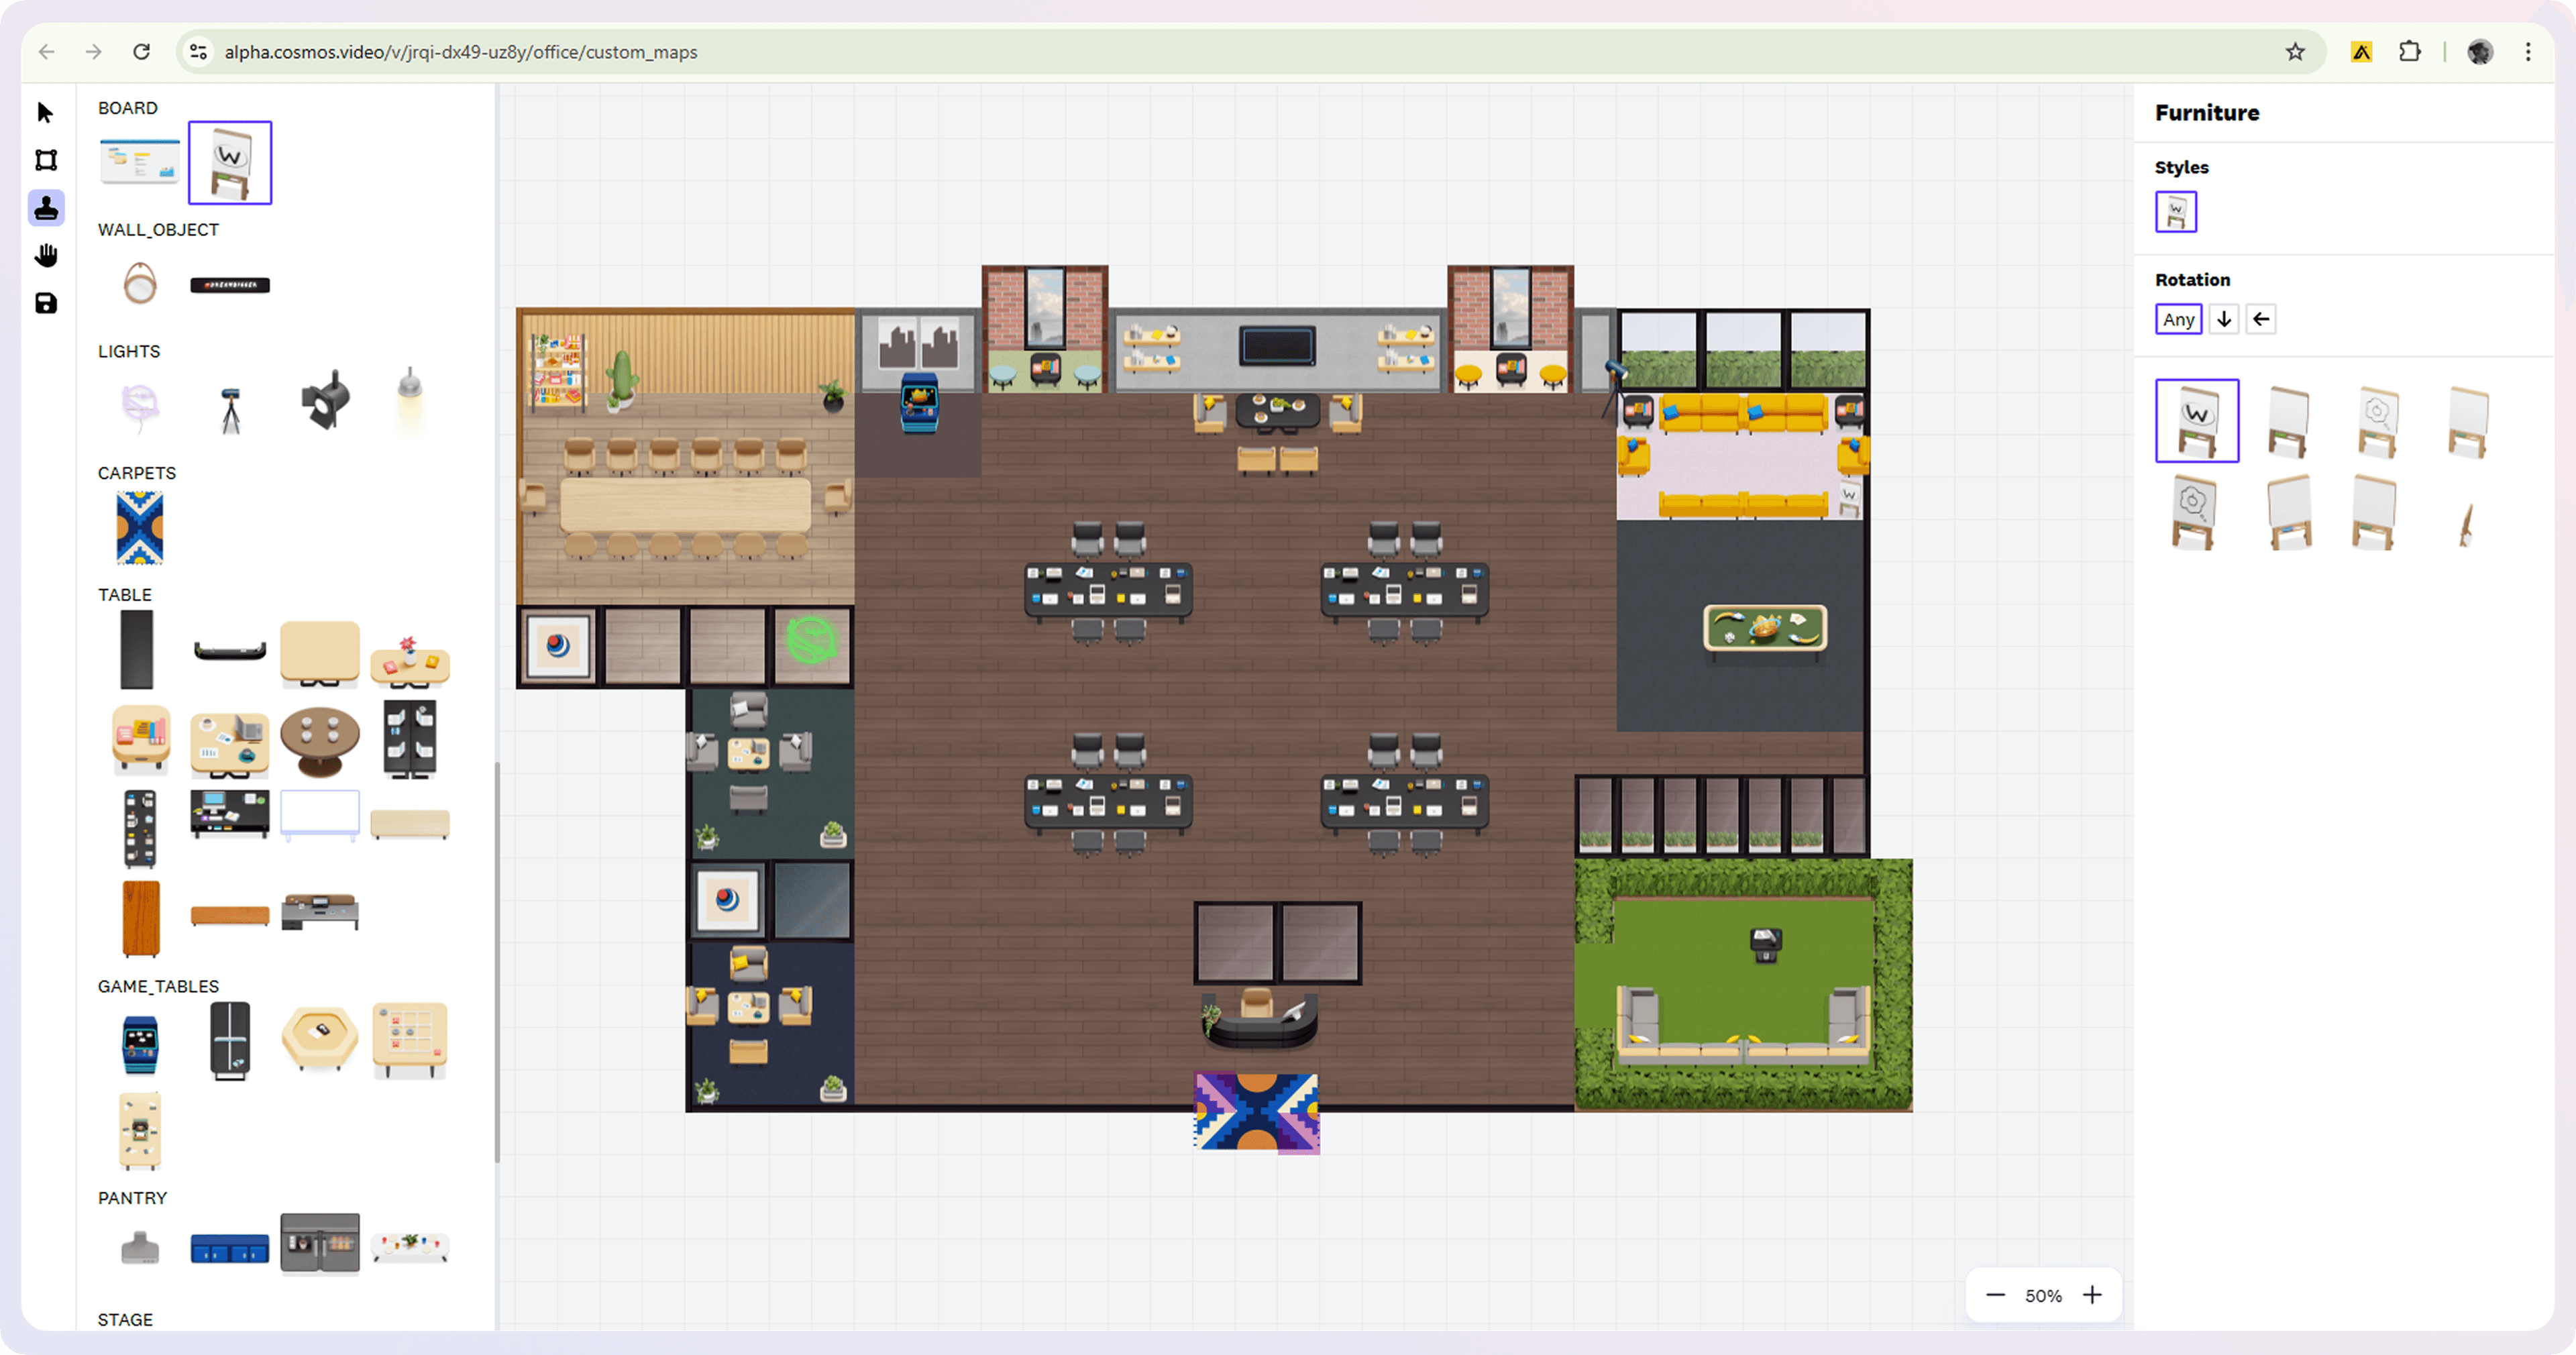Select the hand pan tool
Image resolution: width=2576 pixels, height=1355 pixels.
click(x=46, y=256)
